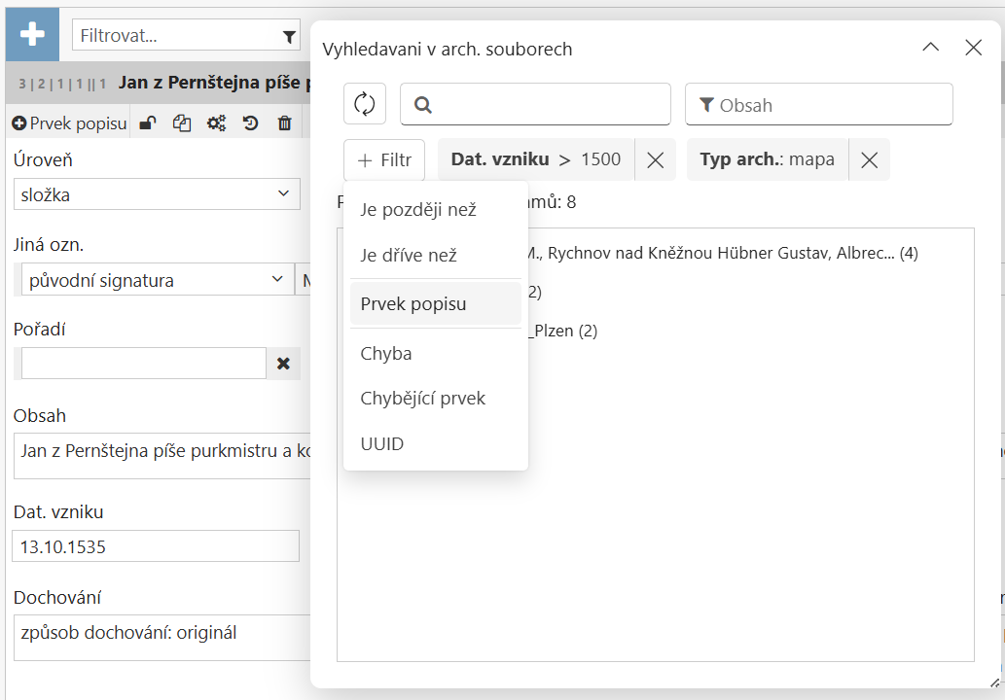Click the add Prvek popisu toolbar button
The height and width of the screenshot is (700, 1005).
pos(69,123)
